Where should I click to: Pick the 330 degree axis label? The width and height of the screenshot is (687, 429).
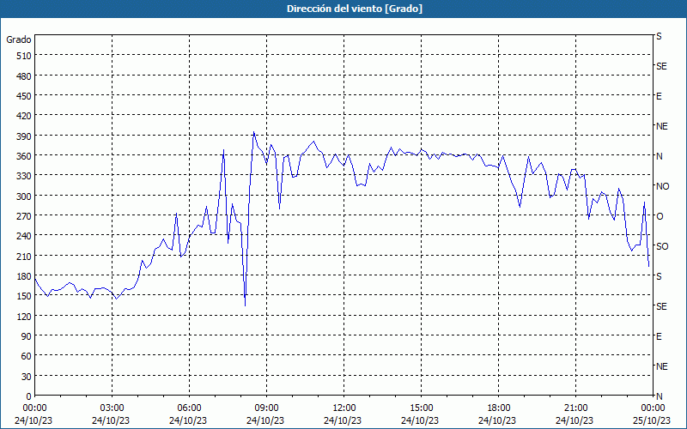pyautogui.click(x=25, y=176)
